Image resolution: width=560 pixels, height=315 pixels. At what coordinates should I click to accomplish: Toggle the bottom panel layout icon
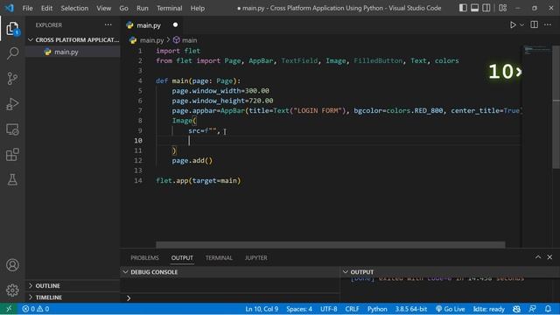(x=474, y=8)
